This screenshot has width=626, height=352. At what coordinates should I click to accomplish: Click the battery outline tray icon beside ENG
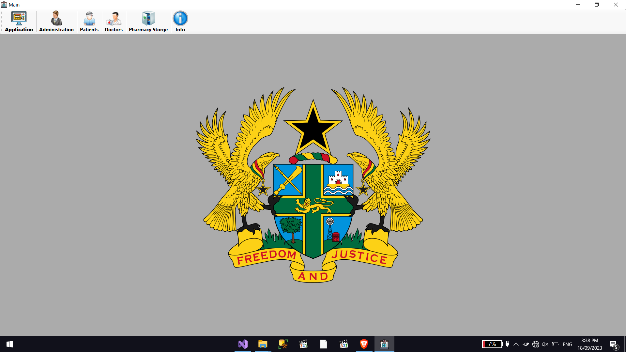click(555, 344)
